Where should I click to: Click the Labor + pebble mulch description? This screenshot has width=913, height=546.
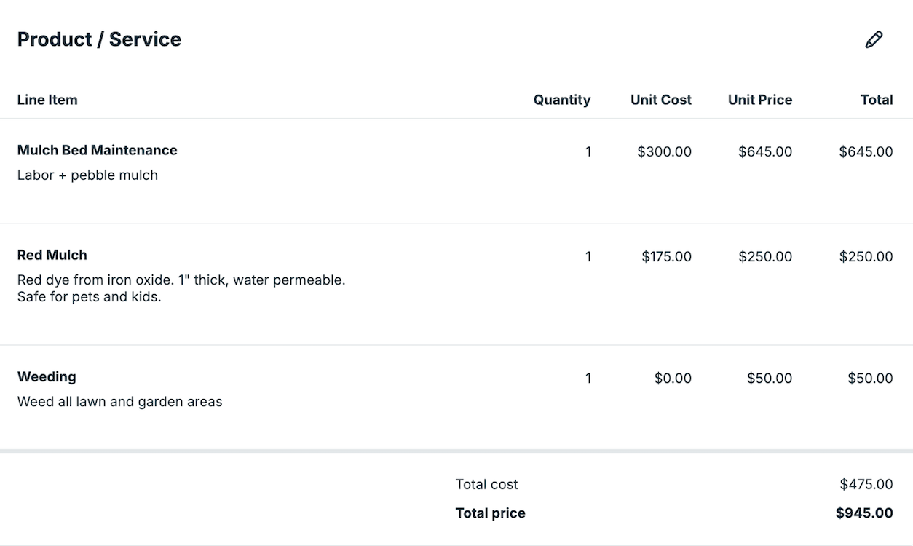[x=87, y=175]
